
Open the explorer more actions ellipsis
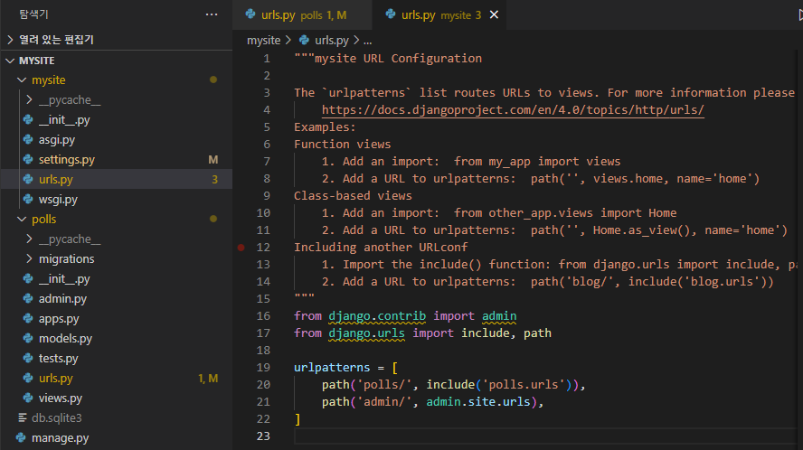pos(212,14)
